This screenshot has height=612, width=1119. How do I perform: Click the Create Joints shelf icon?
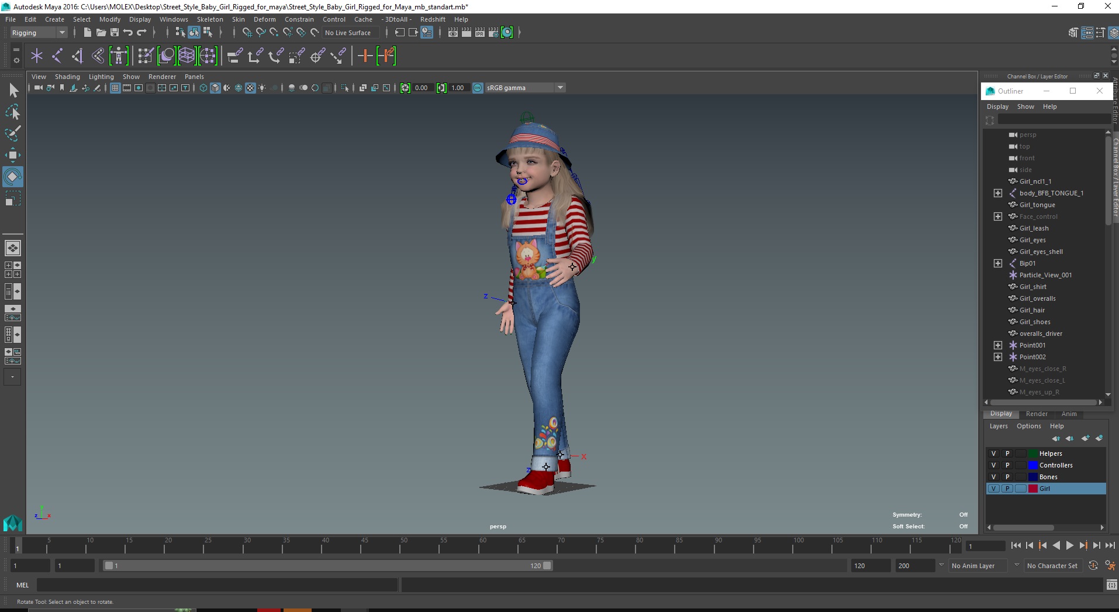(57, 56)
